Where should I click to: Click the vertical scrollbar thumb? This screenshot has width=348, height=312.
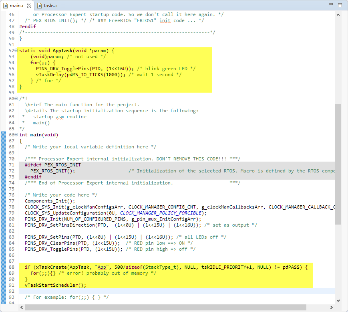tap(338, 164)
